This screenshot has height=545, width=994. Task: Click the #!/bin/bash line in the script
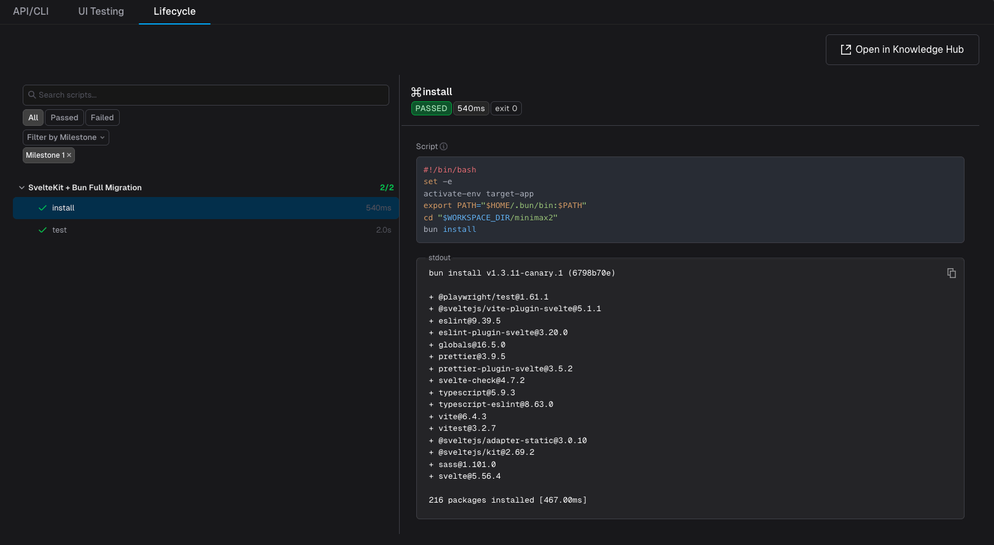450,170
